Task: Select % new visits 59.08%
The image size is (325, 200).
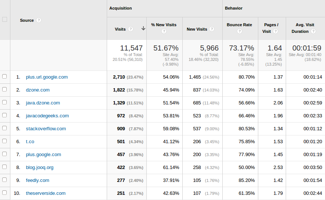Action: (171, 128)
